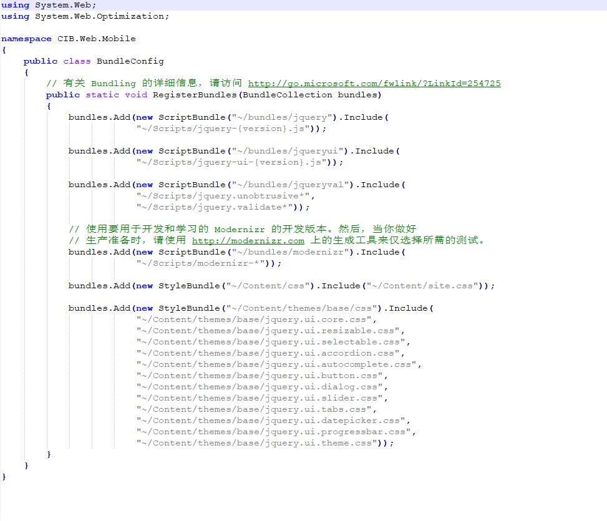Click the closing brace of RegisterBundles method
The height and width of the screenshot is (521, 607).
[49, 454]
